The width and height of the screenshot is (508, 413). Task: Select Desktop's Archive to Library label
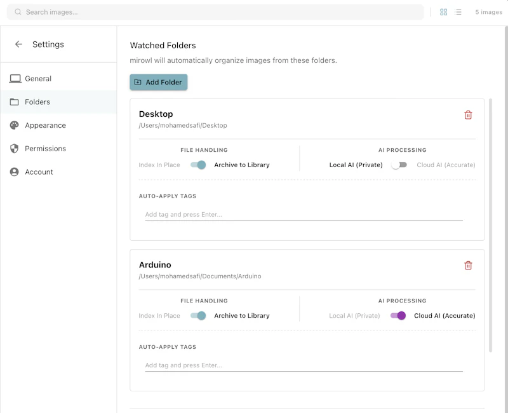tap(242, 165)
